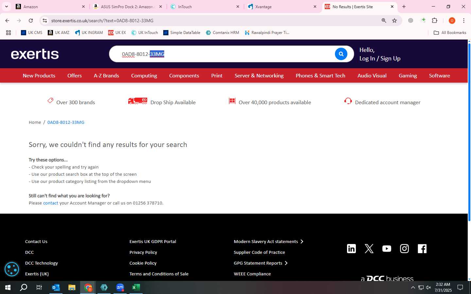Open the Extensions puzzle icon
The width and height of the screenshot is (471, 294).
(434, 21)
